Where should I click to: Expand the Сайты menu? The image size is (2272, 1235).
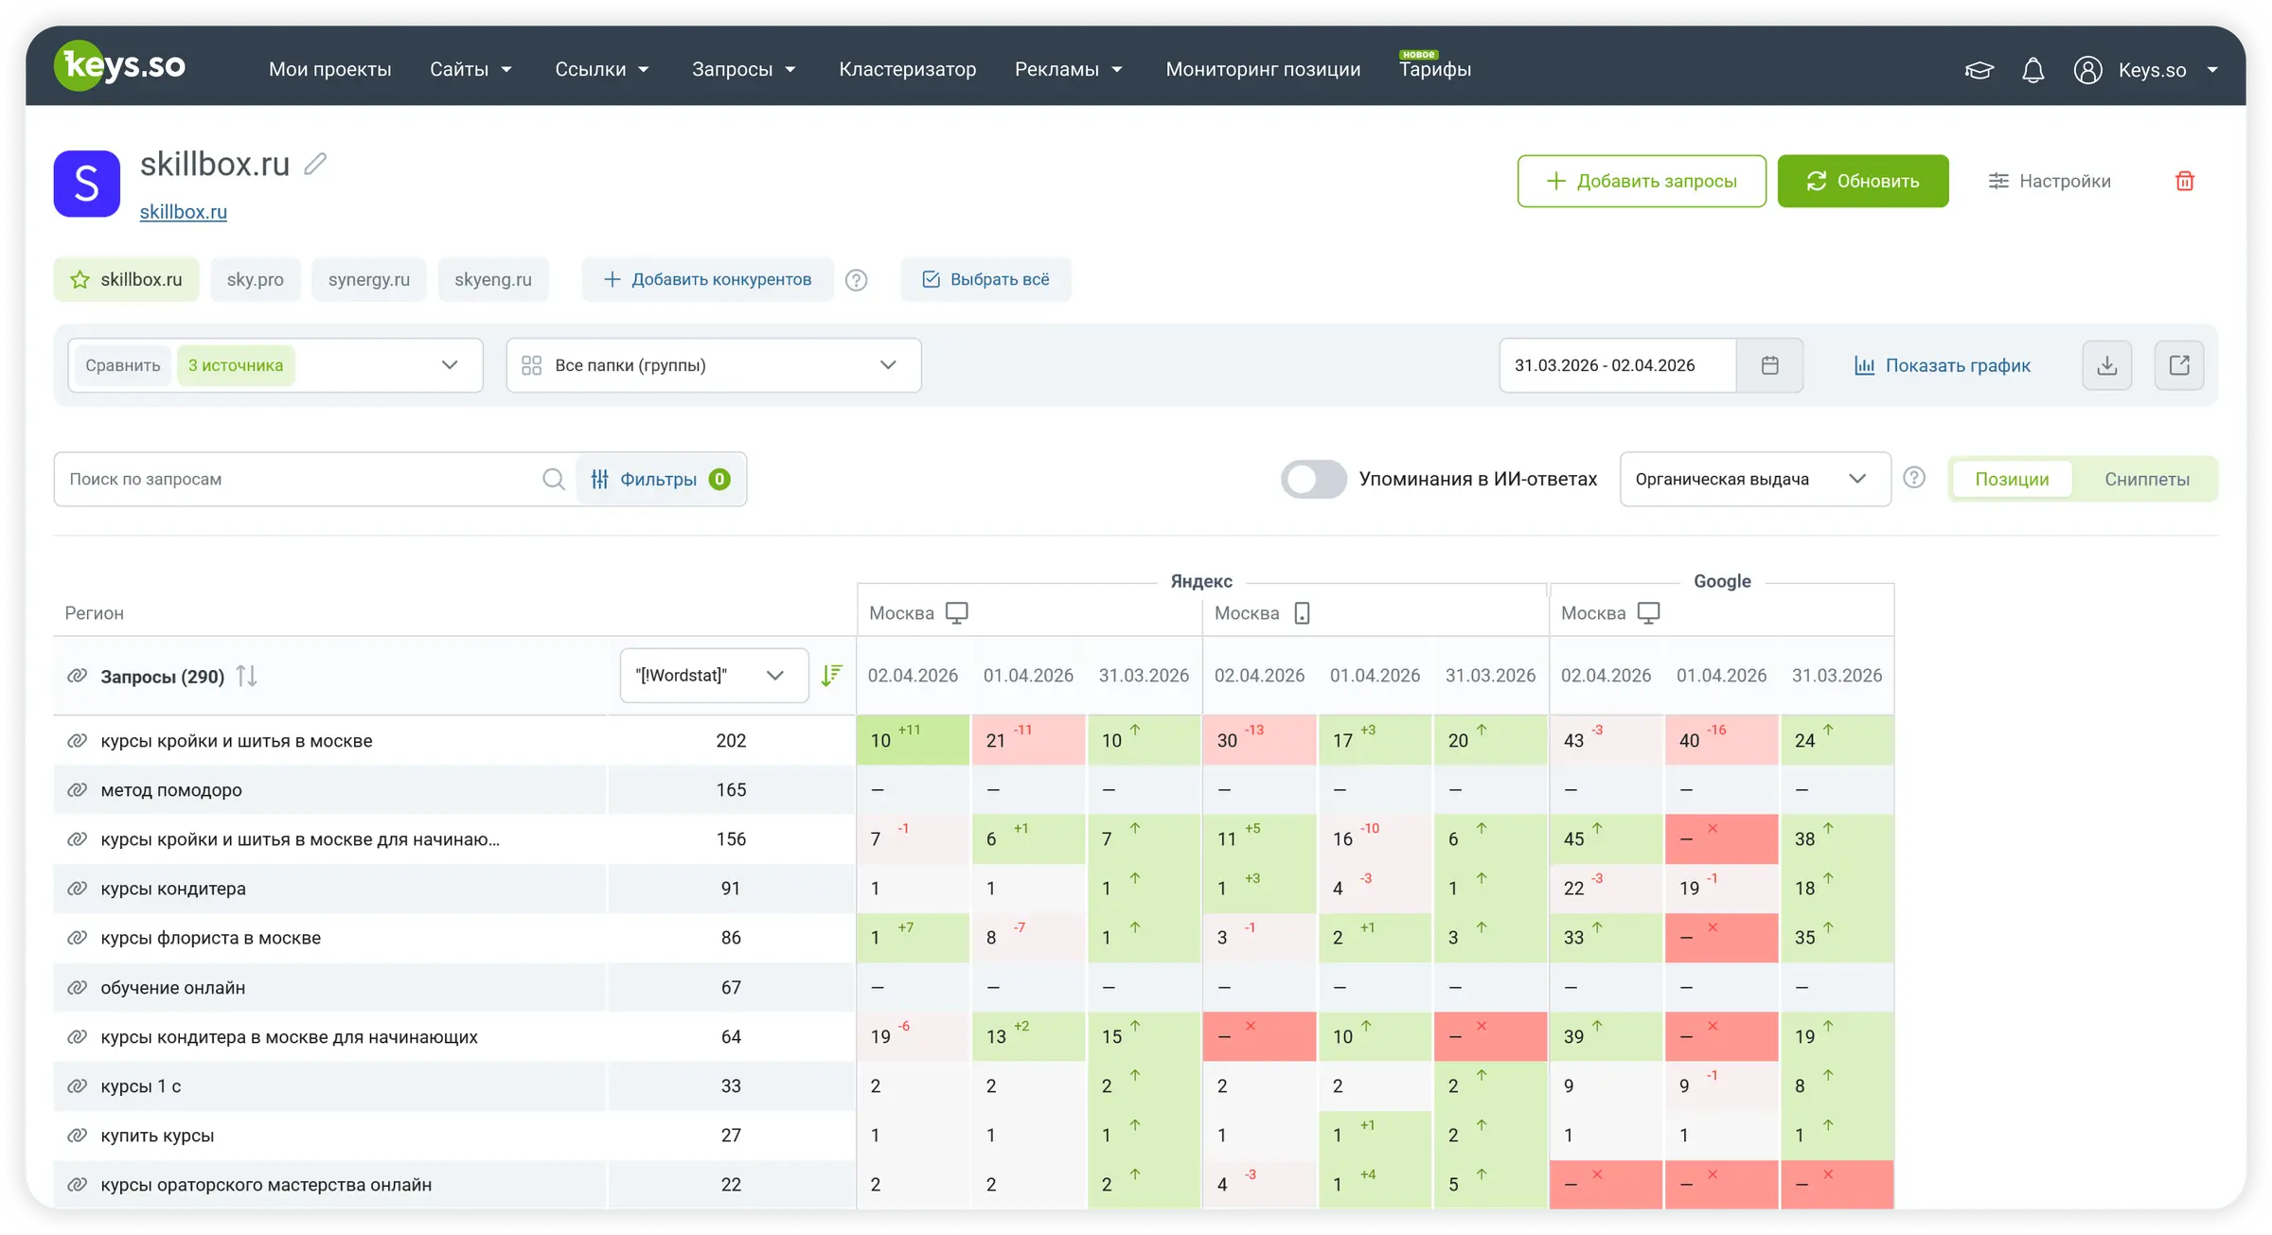470,69
